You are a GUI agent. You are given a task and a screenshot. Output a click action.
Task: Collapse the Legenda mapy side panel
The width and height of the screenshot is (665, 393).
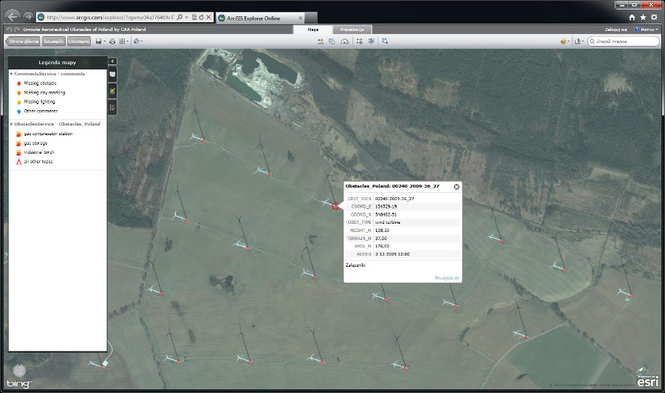pos(112,61)
